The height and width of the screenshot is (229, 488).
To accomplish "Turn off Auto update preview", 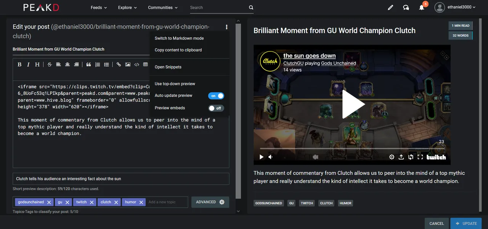I will (x=216, y=96).
